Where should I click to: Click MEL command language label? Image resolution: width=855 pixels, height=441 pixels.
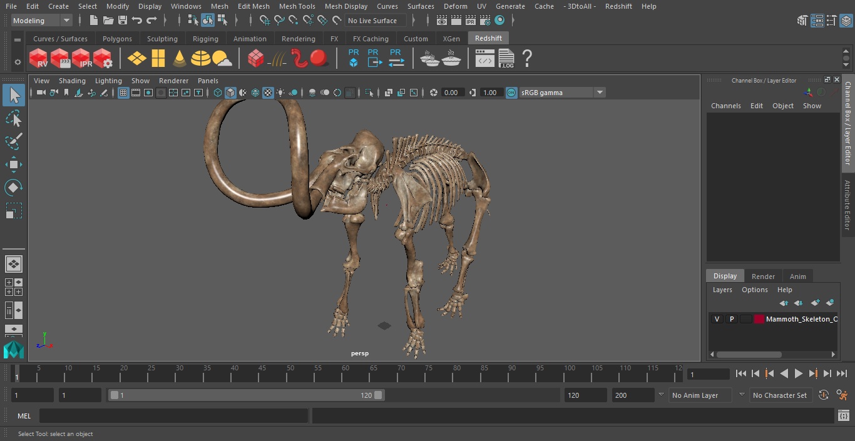tap(24, 416)
